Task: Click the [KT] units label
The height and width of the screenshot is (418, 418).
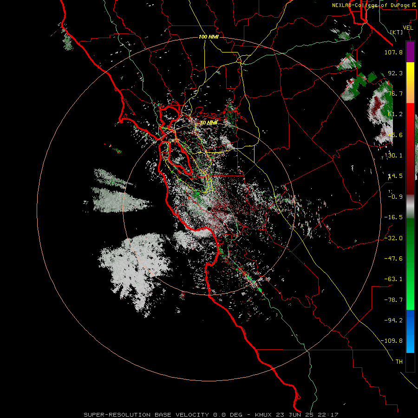Action: [x=397, y=32]
